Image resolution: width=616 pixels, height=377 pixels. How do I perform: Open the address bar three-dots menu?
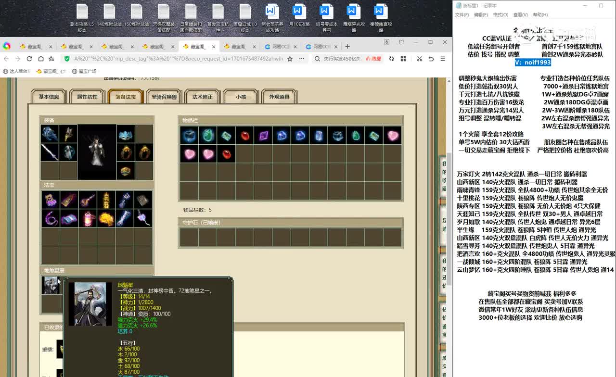point(302,59)
